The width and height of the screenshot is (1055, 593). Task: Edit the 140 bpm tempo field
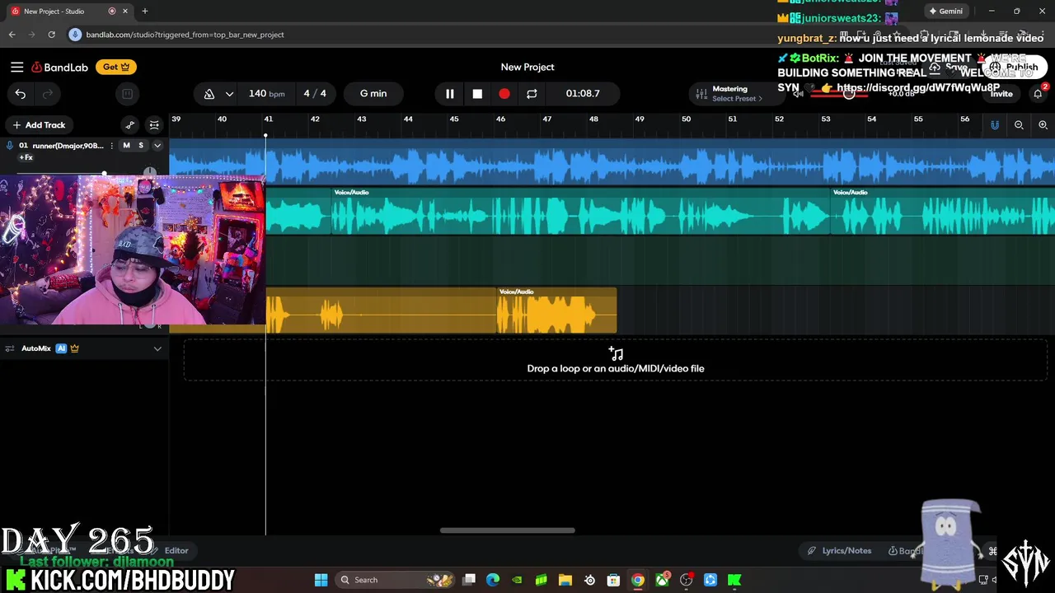click(x=266, y=93)
